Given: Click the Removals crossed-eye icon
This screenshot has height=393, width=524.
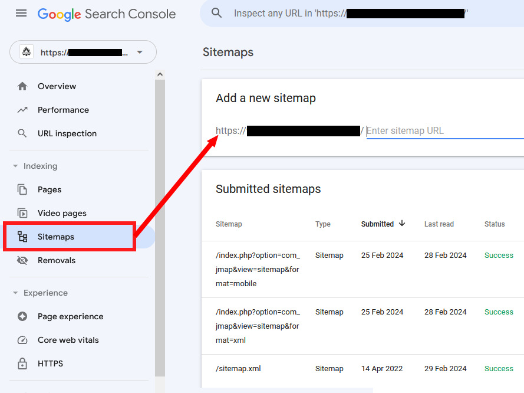Looking at the screenshot, I should (22, 260).
